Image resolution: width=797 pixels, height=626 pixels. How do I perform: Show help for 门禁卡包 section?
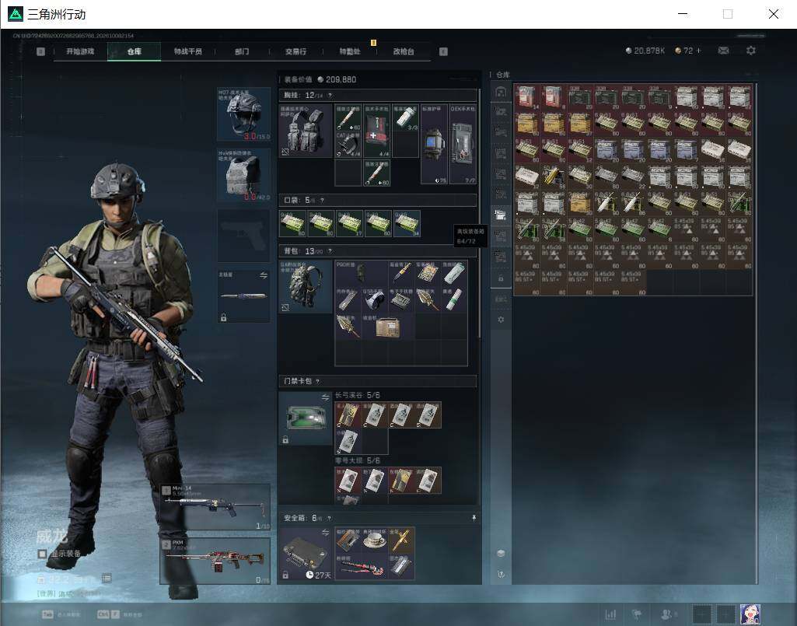318,381
